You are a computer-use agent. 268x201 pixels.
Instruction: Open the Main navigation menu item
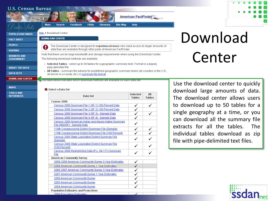coord(48,25)
